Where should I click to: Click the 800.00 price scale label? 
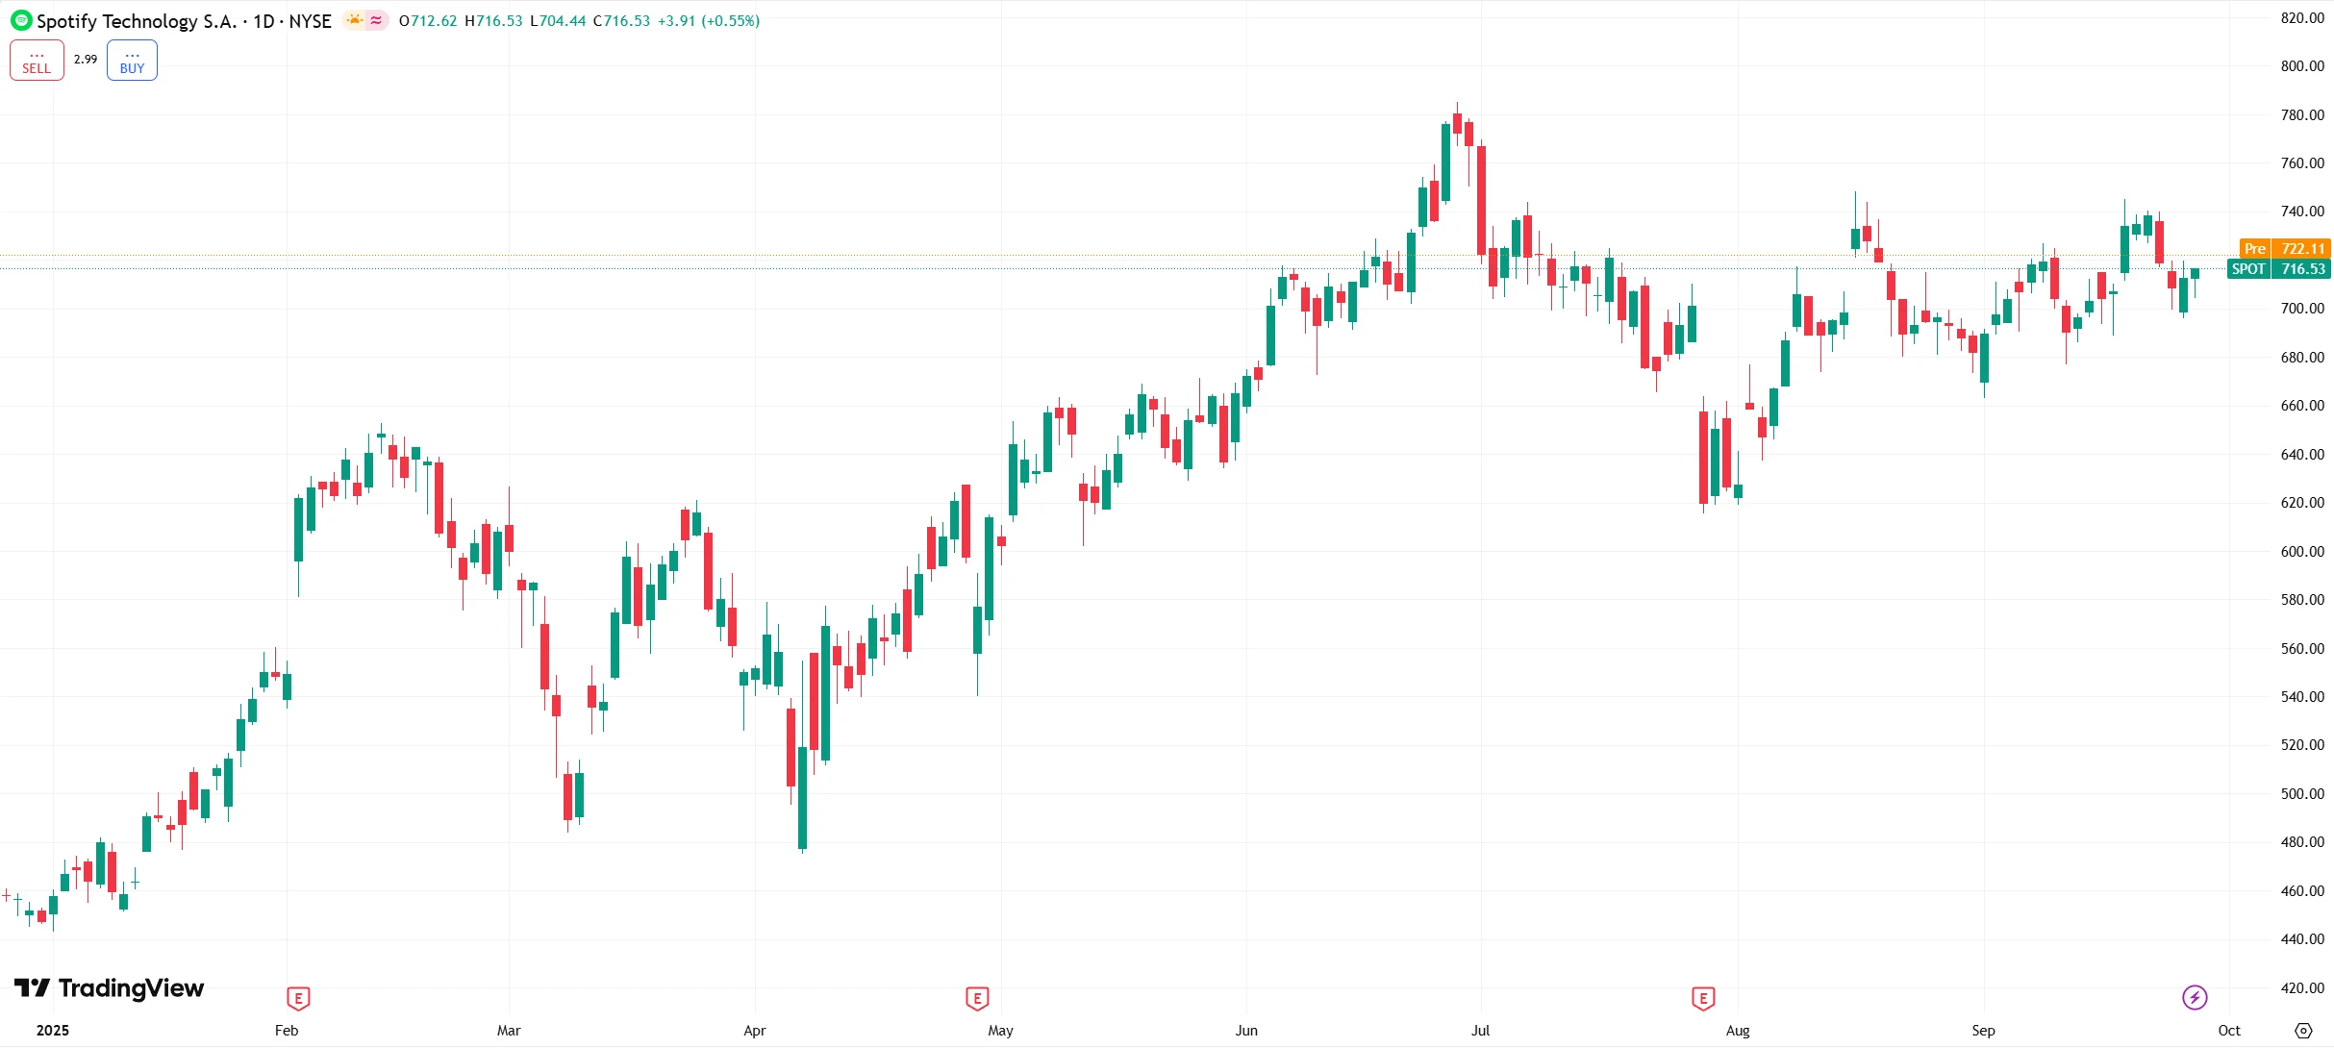(2301, 66)
